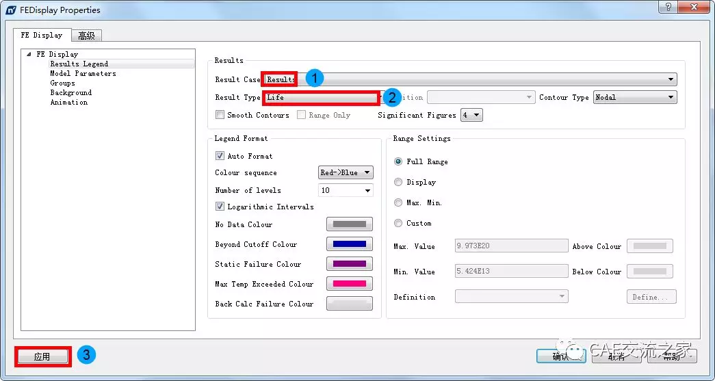Select the Full Range radio button

tap(398, 161)
